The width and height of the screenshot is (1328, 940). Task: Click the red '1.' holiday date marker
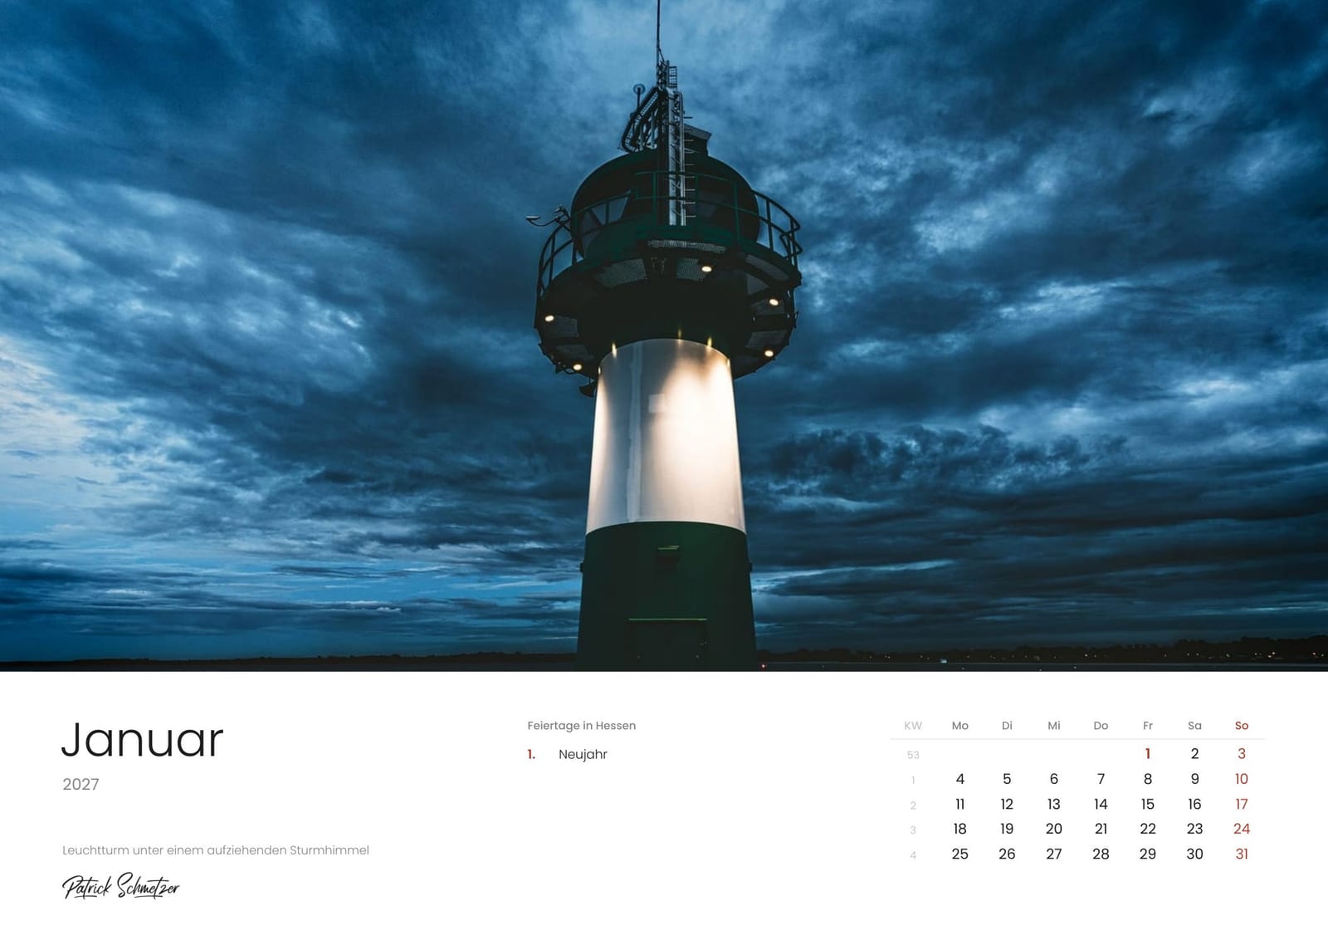(x=531, y=754)
